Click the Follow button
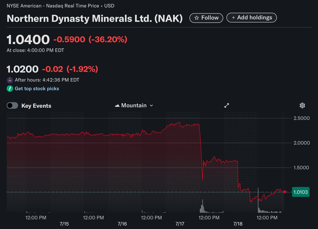Viewport: 318px width, 229px height. click(x=206, y=18)
